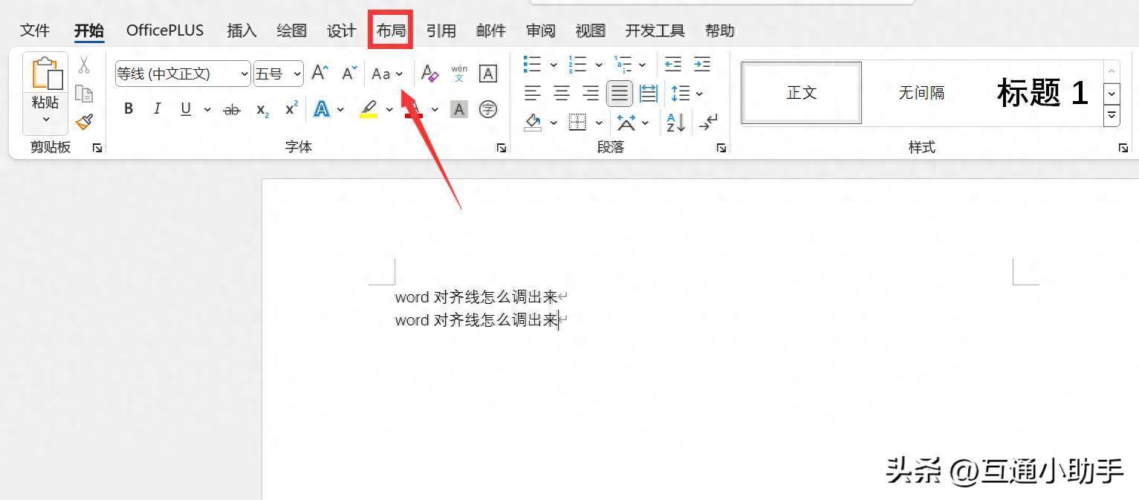The width and height of the screenshot is (1139, 500).
Task: Open the font size 五号 dropdown
Action: 297,74
